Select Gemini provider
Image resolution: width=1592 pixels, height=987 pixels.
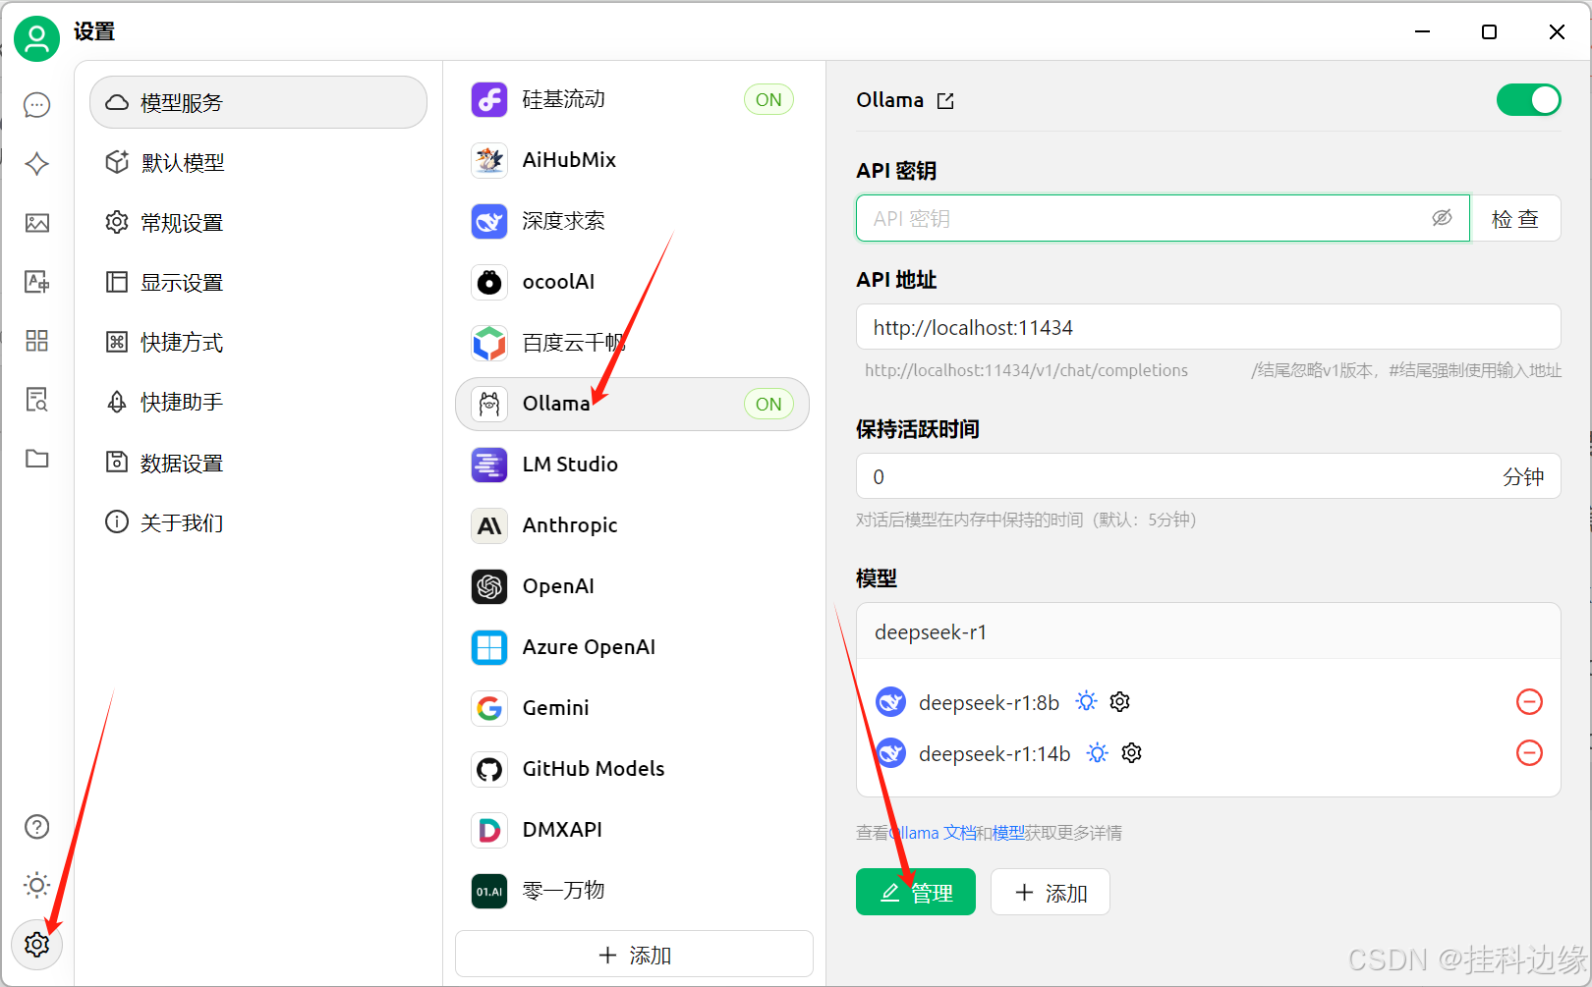pos(632,708)
